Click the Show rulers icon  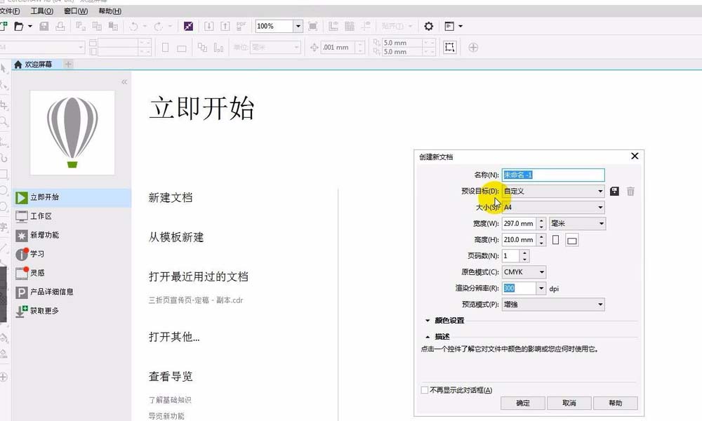tap(333, 27)
